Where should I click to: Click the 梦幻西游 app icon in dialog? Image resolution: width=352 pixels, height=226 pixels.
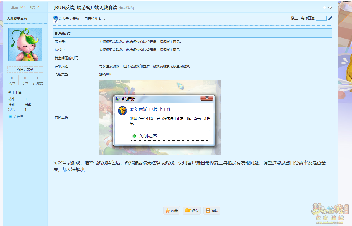point(122,111)
